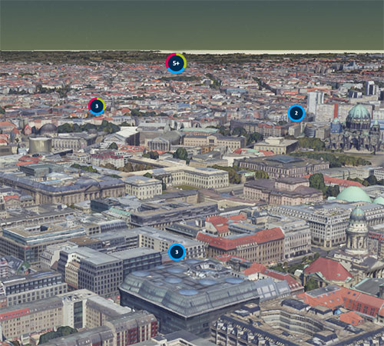This screenshot has height=346, width=384.
Task: Click the tall white high-rise beside the 2 marker
Action: tap(316, 102)
